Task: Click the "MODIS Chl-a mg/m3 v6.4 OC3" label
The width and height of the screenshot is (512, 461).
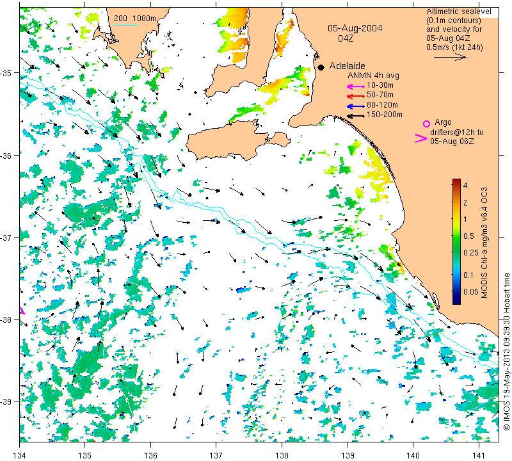Action: point(484,243)
